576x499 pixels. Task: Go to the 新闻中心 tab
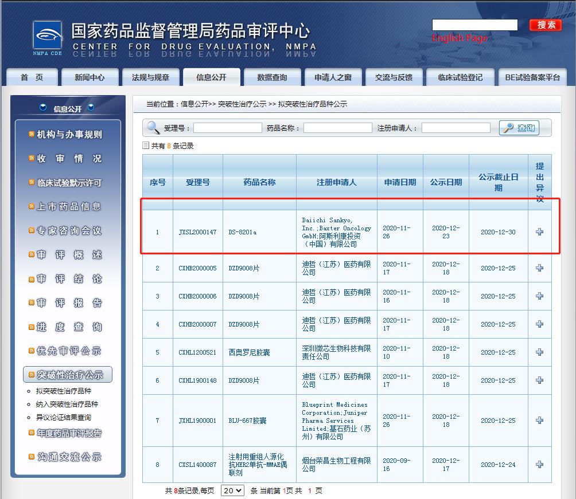point(89,77)
